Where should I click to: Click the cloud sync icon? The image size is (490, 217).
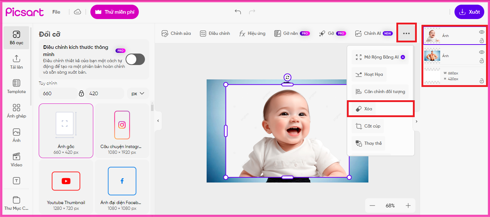pos(77,12)
